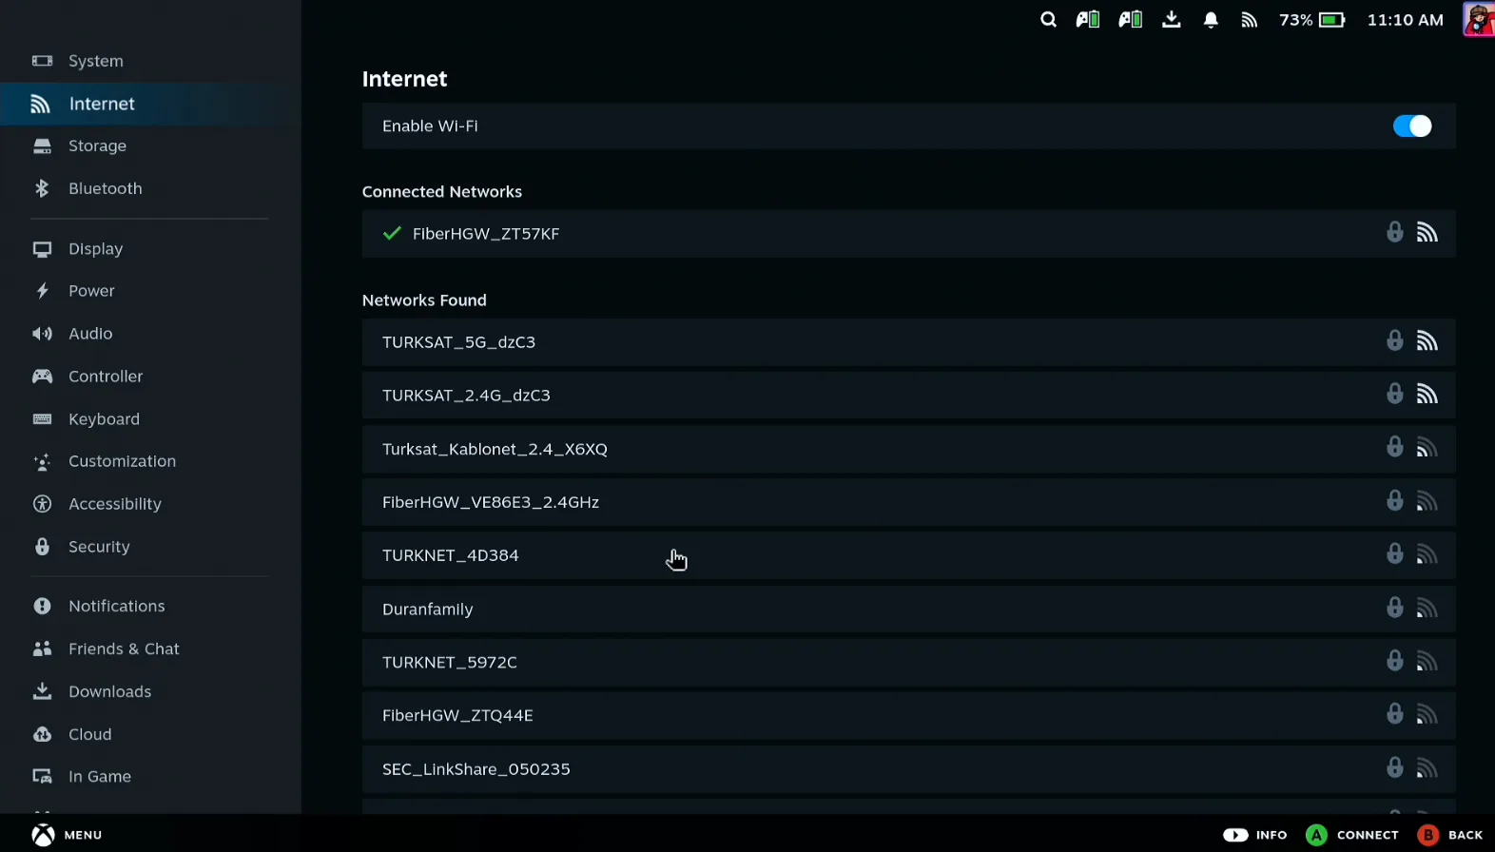Open Cloud settings
The image size is (1495, 852).
[150, 734]
